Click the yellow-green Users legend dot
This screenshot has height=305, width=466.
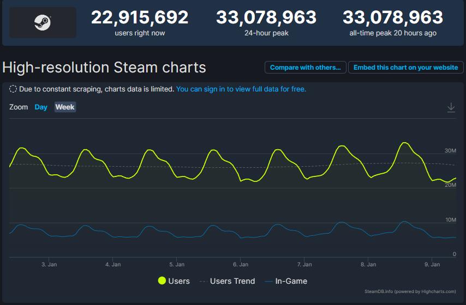[x=162, y=280]
